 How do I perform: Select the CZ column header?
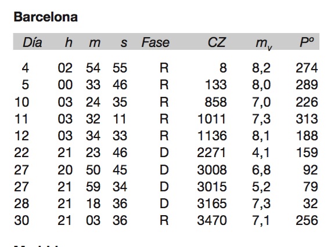click(217, 42)
